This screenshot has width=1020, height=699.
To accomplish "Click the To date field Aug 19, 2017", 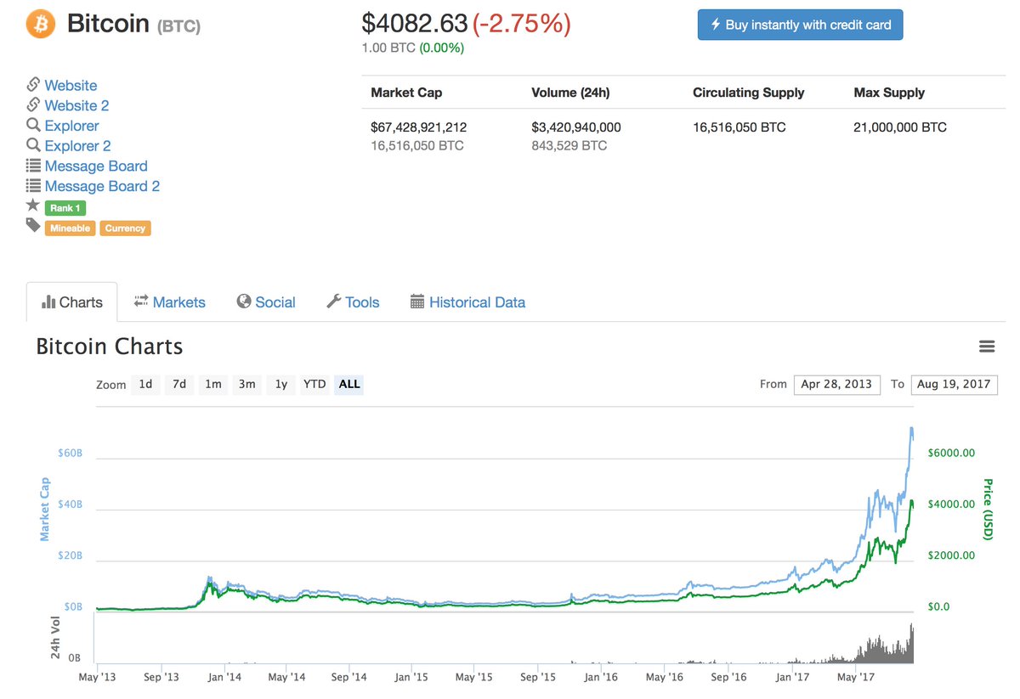I will [954, 384].
